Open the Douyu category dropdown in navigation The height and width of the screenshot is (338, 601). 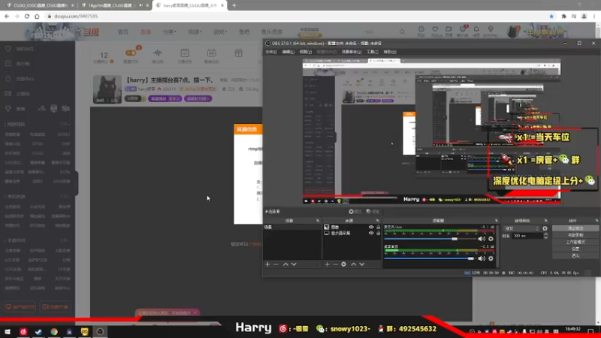pyautogui.click(x=170, y=32)
